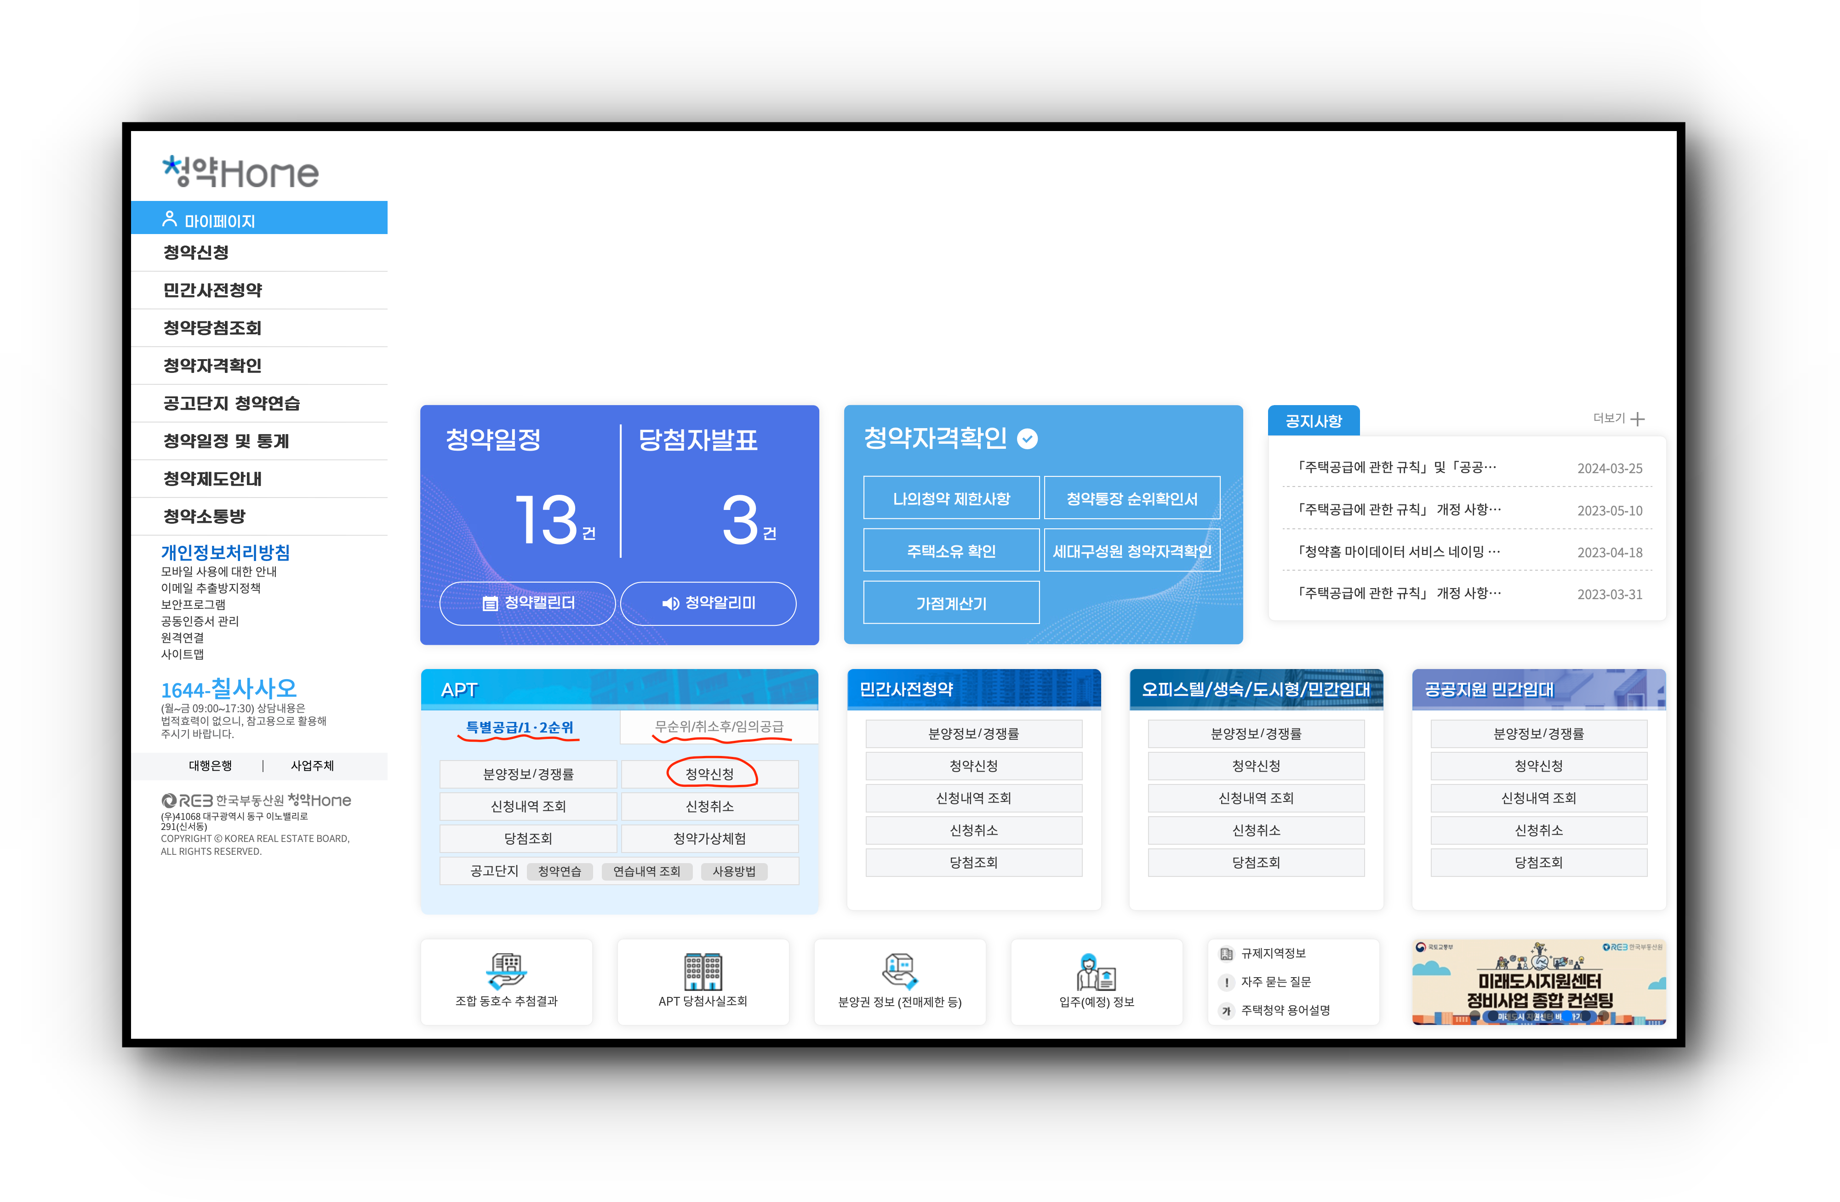Click APT 신청취소 button
The width and height of the screenshot is (1840, 1202).
(710, 806)
